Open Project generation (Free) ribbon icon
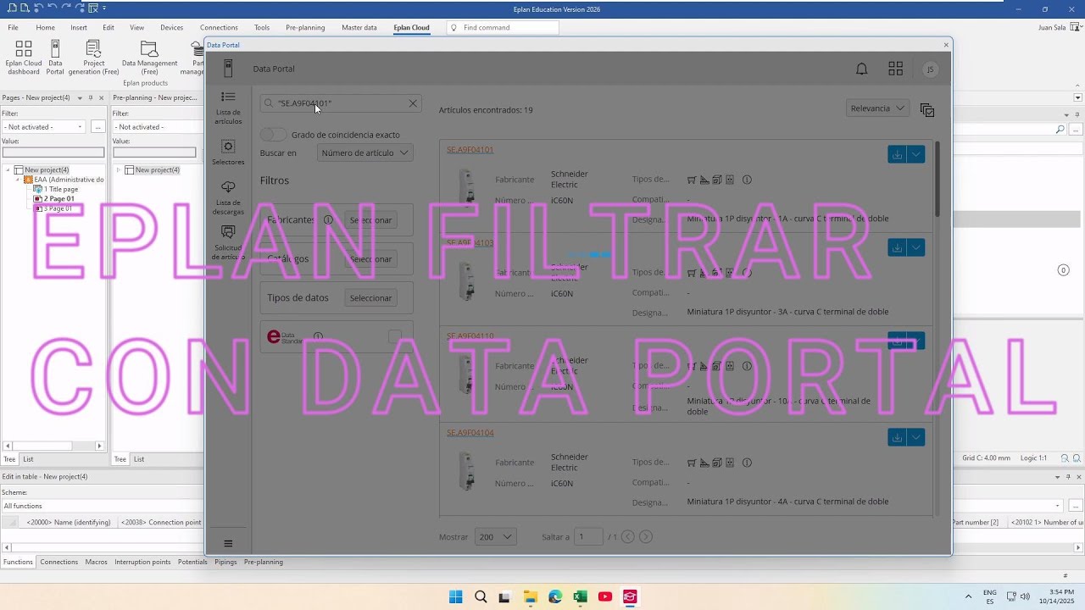The width and height of the screenshot is (1085, 610). point(93,58)
